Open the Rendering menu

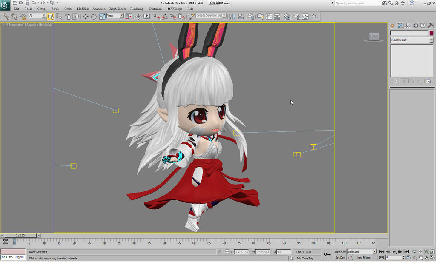[x=137, y=9]
